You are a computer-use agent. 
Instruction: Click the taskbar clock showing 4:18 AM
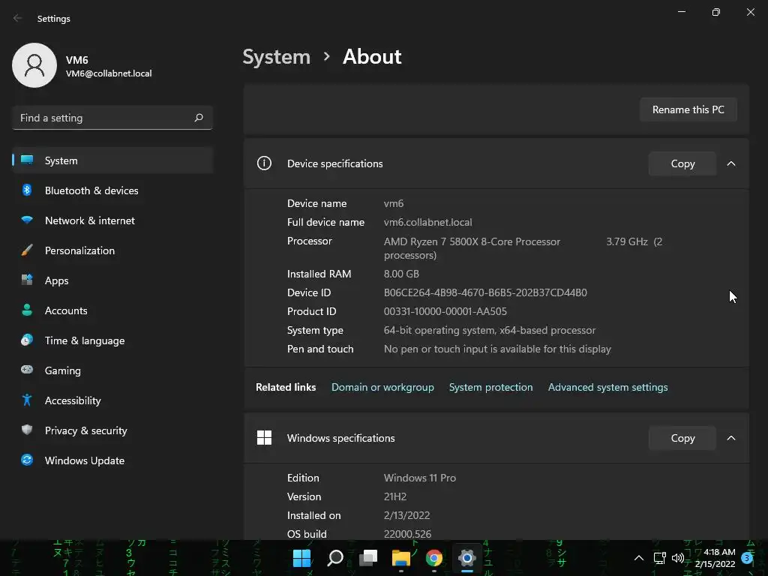click(715, 558)
